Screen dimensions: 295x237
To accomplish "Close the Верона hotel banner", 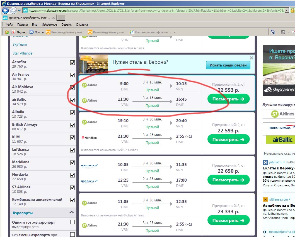I will click(x=251, y=58).
